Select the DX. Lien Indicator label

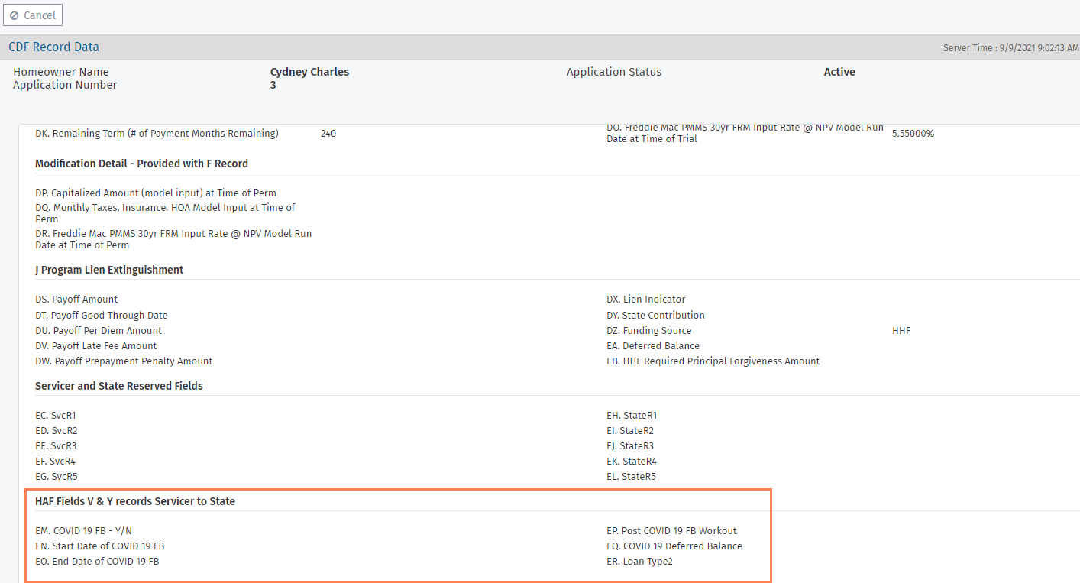coord(645,300)
